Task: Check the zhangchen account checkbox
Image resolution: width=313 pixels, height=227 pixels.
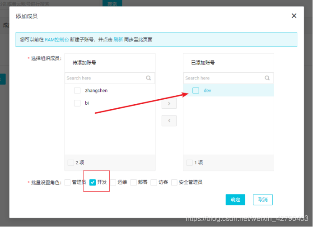Action: pos(77,90)
